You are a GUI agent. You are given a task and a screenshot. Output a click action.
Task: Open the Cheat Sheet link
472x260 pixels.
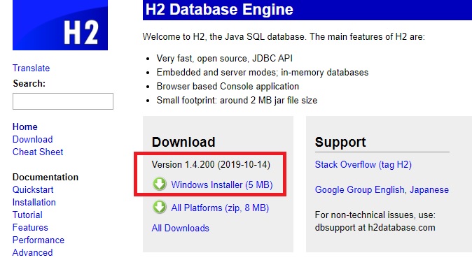pyautogui.click(x=38, y=152)
